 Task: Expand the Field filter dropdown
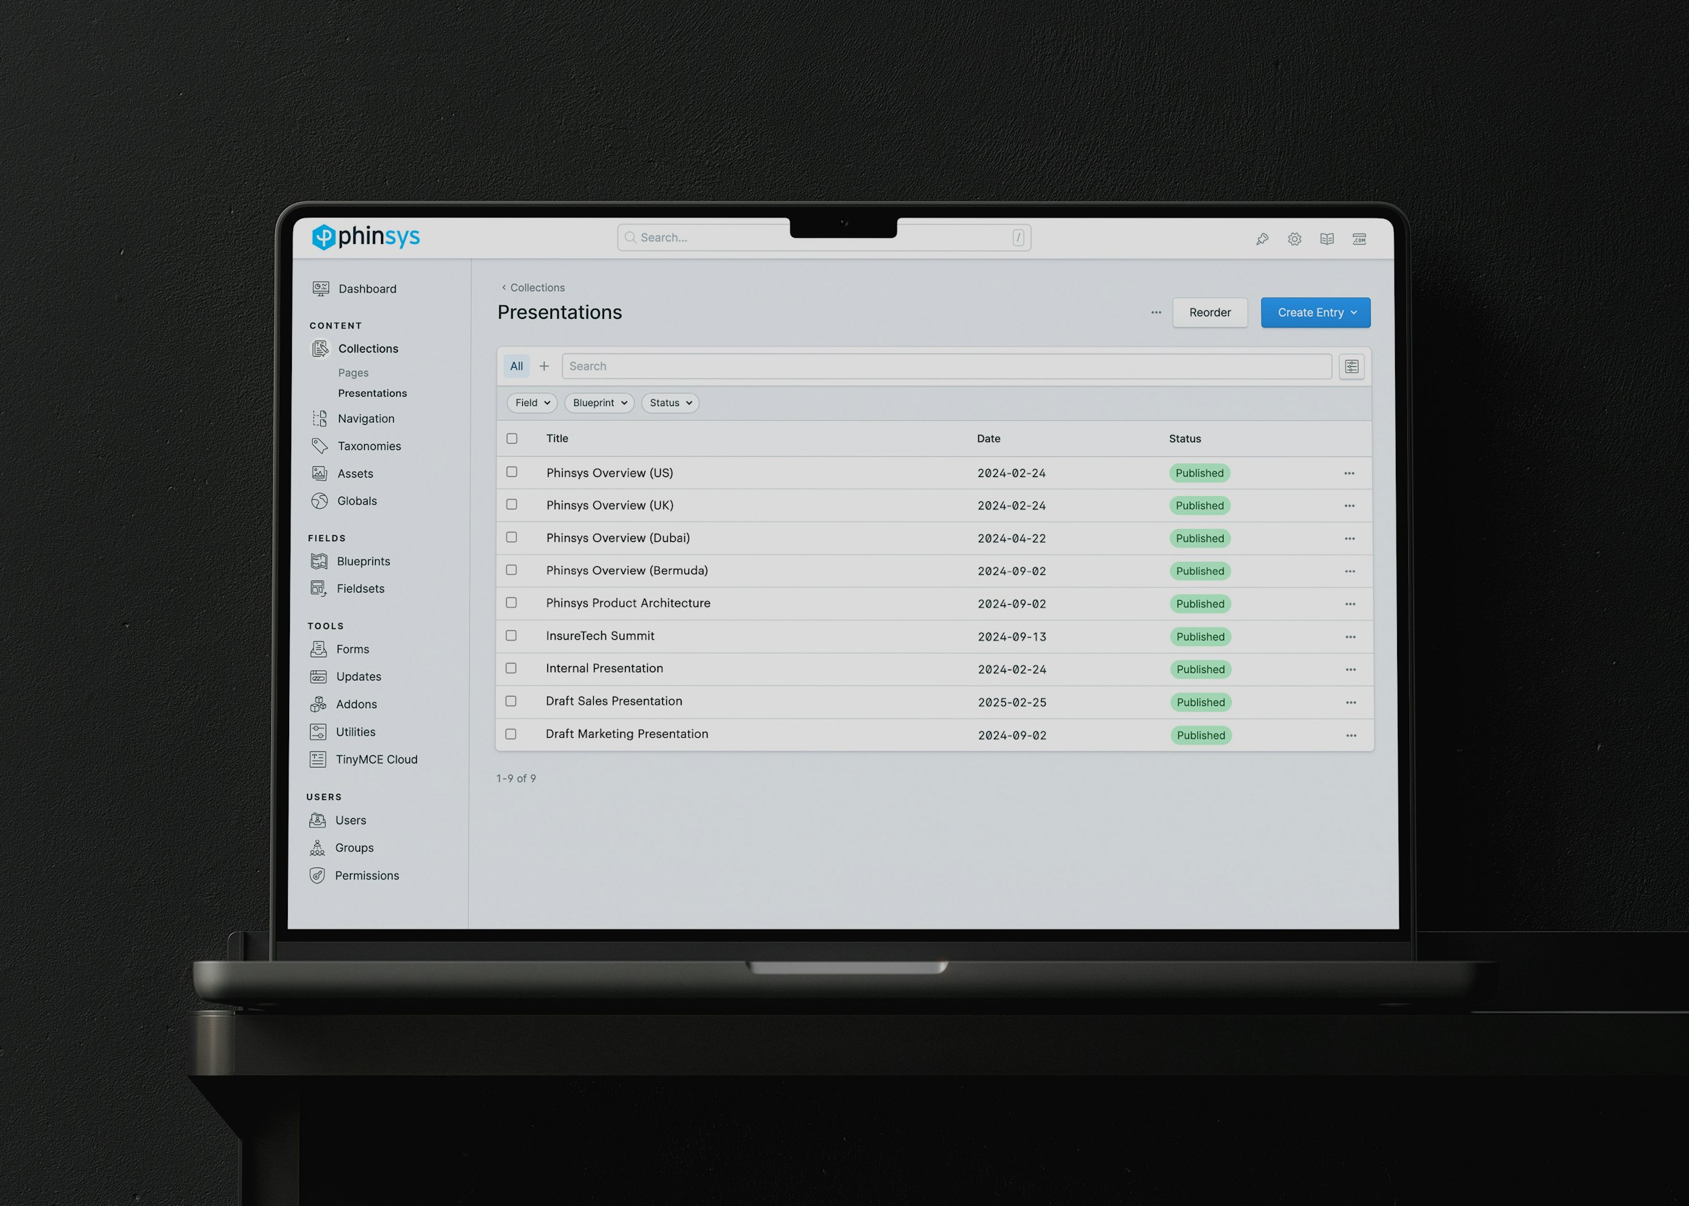(x=532, y=403)
